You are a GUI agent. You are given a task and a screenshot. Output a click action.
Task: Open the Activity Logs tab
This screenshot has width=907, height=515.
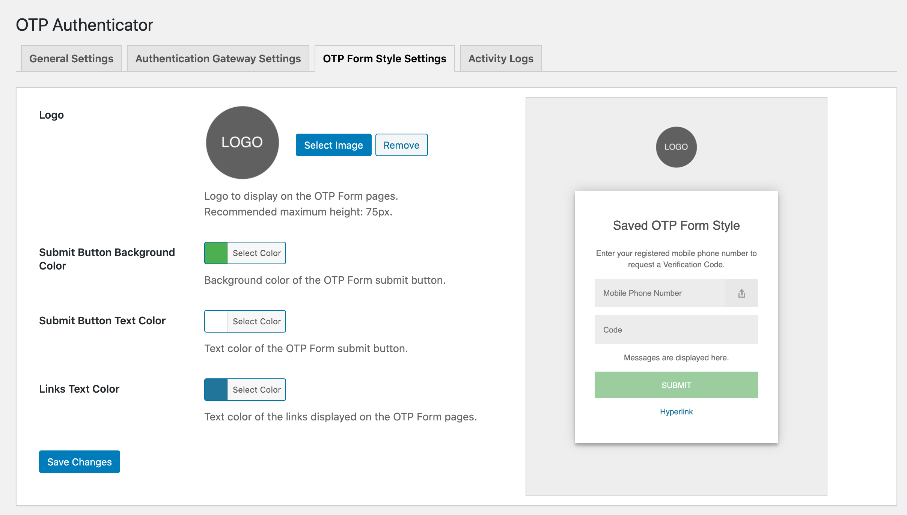501,59
